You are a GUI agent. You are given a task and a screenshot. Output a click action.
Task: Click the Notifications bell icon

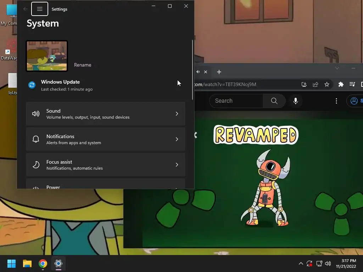[x=36, y=139]
